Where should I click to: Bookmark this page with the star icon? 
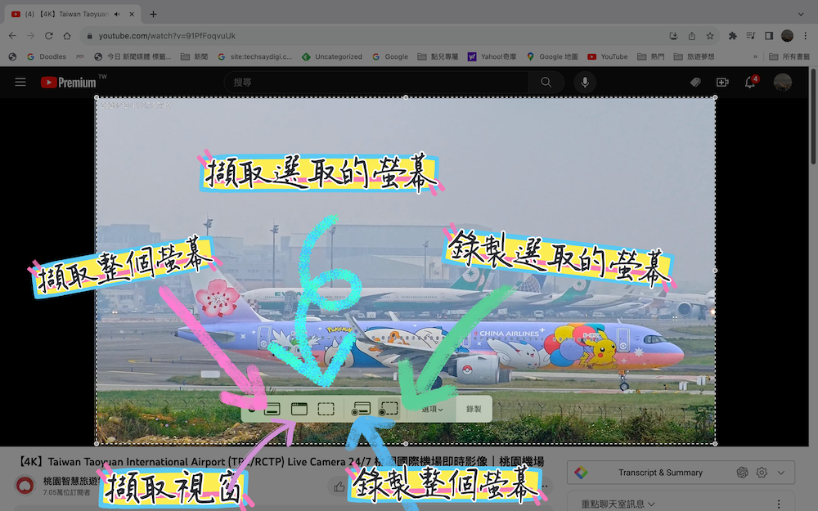[710, 36]
